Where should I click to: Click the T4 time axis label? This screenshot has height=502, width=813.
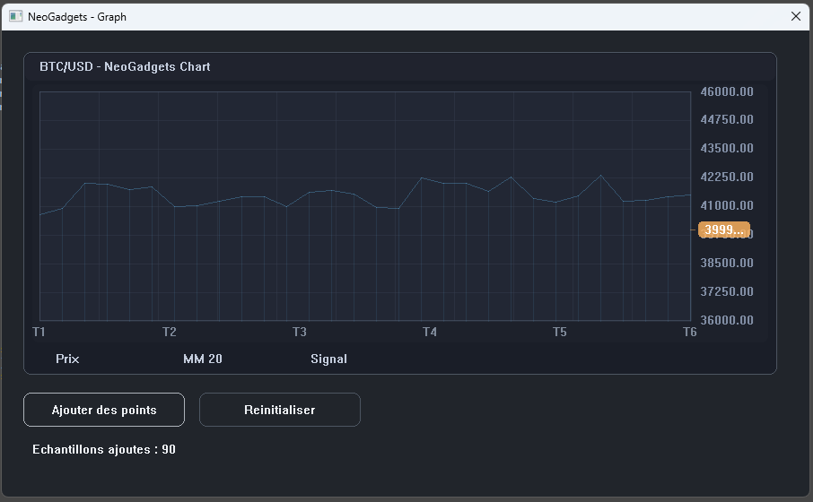point(430,332)
